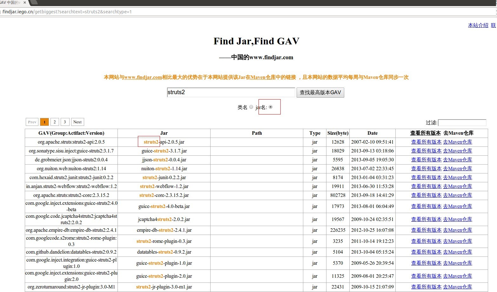This screenshot has height=292, width=497.
Task: Click the Next pagination button
Action: coord(77,122)
